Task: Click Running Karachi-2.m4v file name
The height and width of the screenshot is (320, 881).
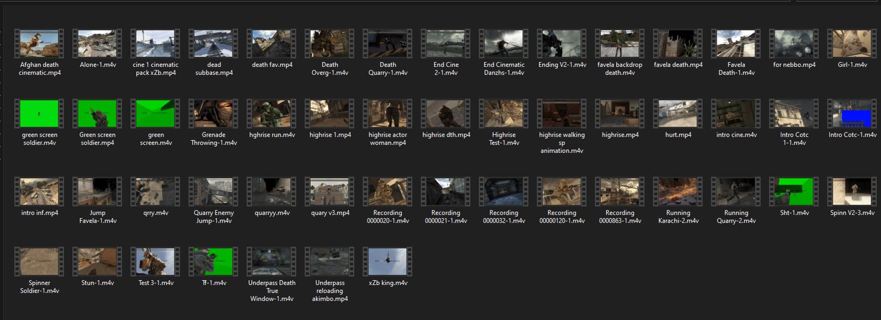Action: (678, 217)
